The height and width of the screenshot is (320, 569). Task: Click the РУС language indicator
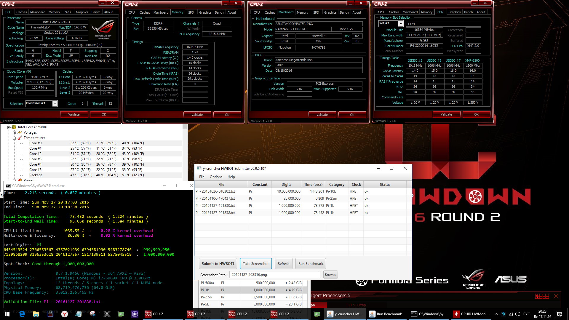(x=527, y=314)
